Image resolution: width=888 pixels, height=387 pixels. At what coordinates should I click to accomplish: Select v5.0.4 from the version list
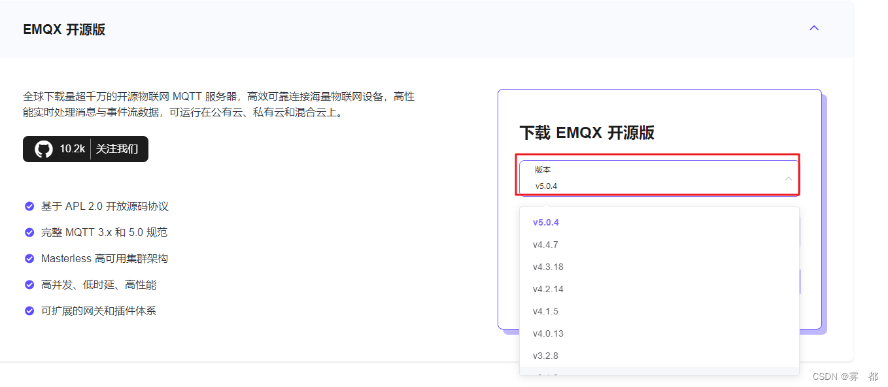[545, 222]
